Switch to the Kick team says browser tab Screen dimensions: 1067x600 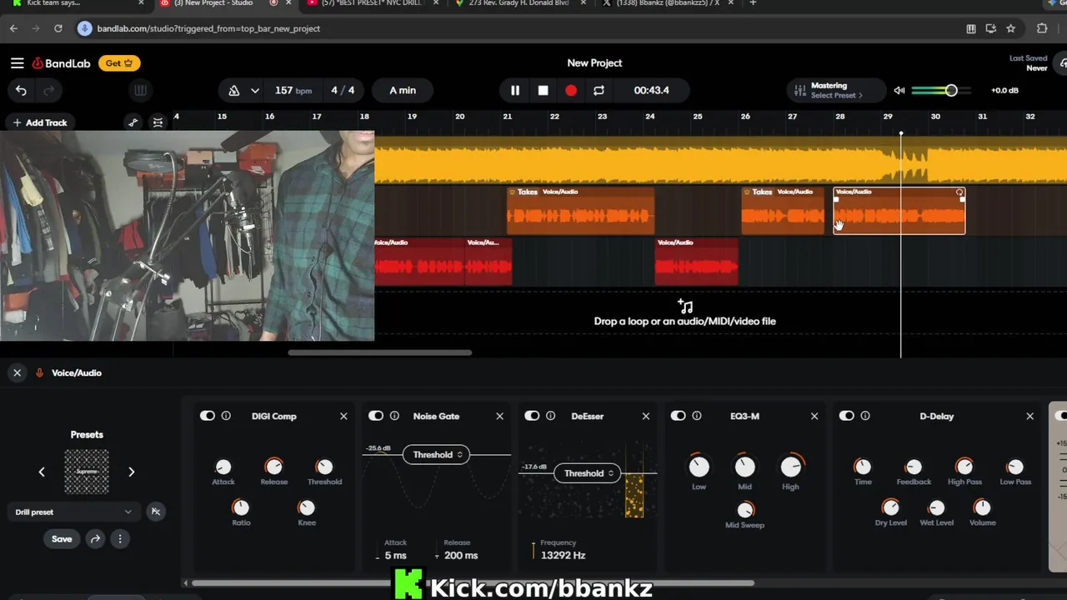[73, 4]
